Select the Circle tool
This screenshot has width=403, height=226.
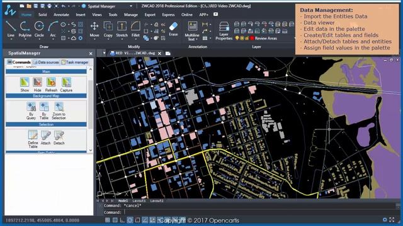[39, 28]
